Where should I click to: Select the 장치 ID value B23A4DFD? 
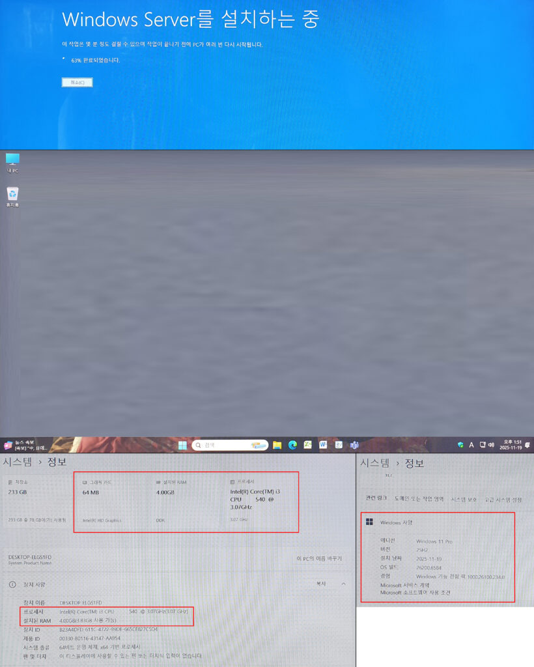click(x=108, y=630)
